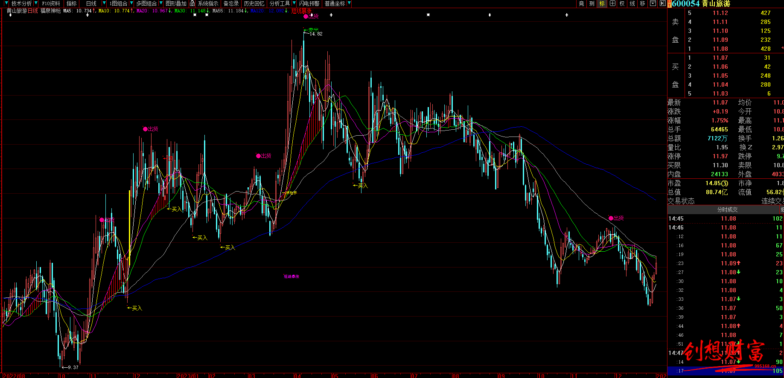784x378 pixels.
Task: Open the dropdown arrow left of 技术分析
Action: pyautogui.click(x=6, y=3)
